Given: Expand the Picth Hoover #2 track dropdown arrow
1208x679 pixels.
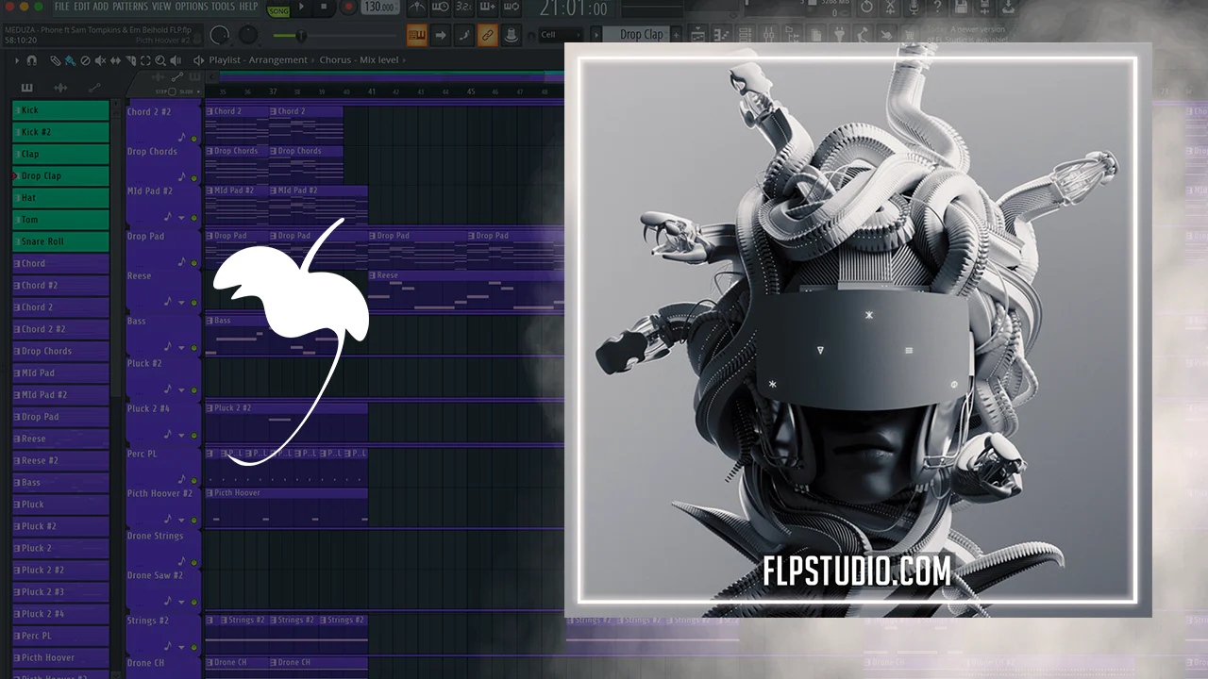Looking at the screenshot, I should (x=181, y=521).
